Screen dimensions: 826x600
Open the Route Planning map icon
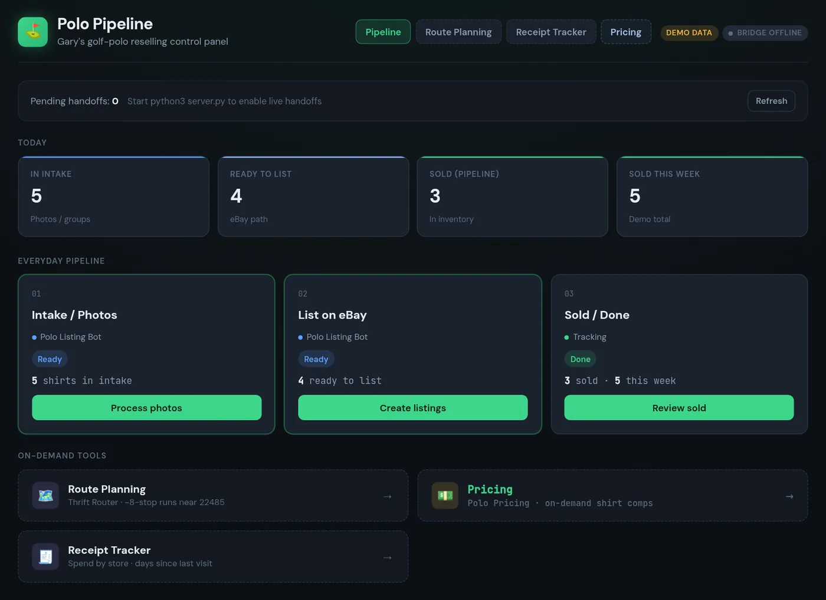[x=45, y=496]
